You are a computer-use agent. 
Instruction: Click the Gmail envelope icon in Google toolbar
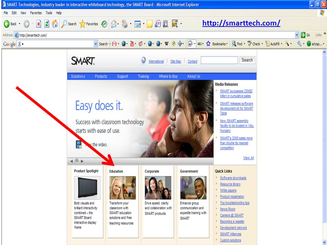[x=114, y=44]
